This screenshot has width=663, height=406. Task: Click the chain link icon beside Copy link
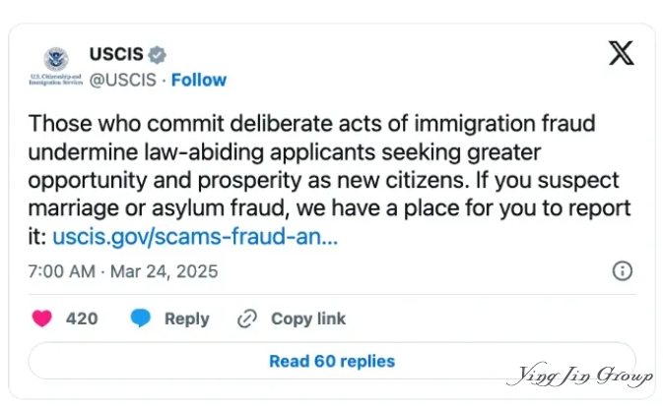point(247,319)
